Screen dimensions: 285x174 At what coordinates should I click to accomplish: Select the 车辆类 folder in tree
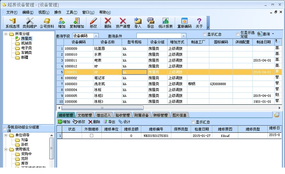26,53
